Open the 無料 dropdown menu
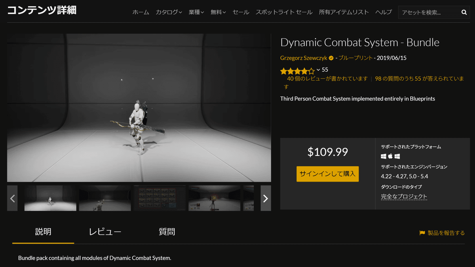The image size is (475, 267). click(x=218, y=12)
